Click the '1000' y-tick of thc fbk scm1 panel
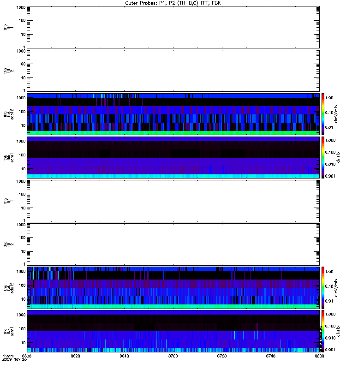Viewport: 346px width, 369px height. pos(21,315)
